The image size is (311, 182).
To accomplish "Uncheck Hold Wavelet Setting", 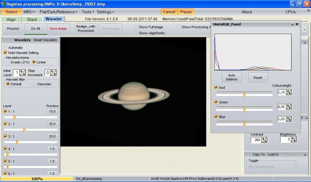I will coord(5,53).
